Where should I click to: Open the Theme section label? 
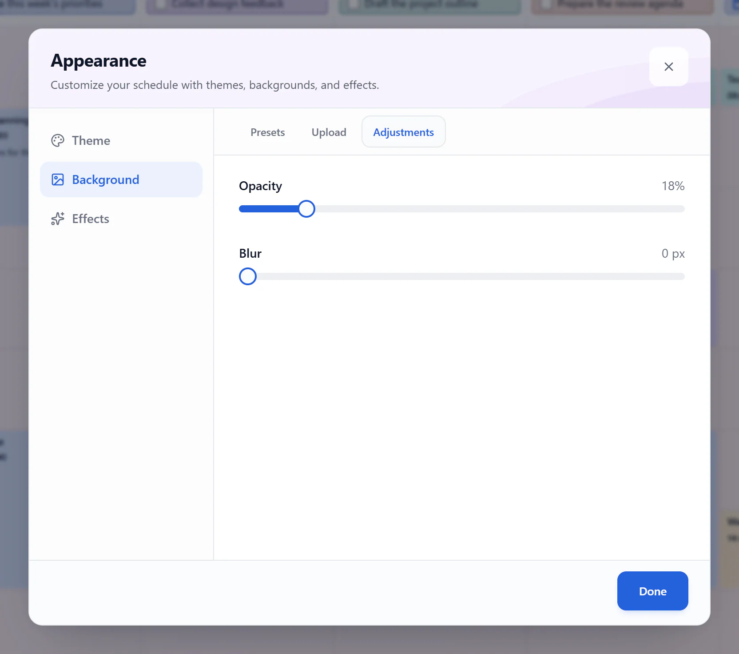(91, 141)
